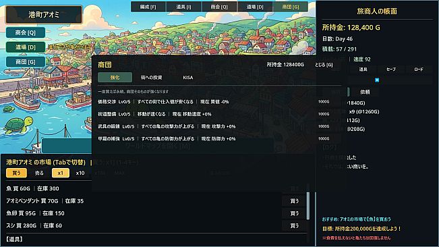Open the 商会 [Q] top tab
This screenshot has width=439, height=247.
pos(219,7)
